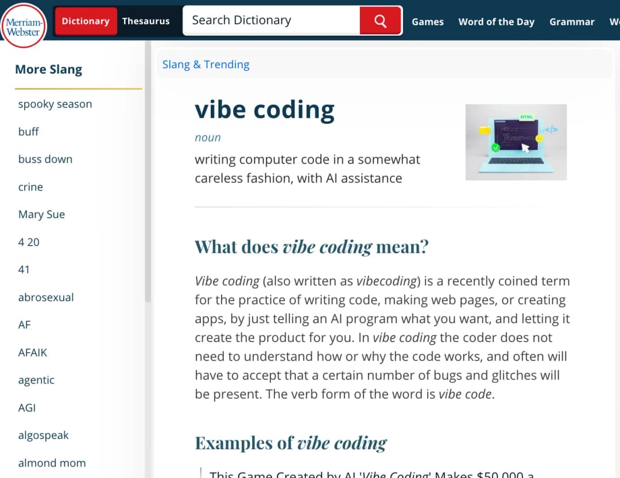
Task: Open the Mary Sue slang entry
Action: [x=41, y=214]
